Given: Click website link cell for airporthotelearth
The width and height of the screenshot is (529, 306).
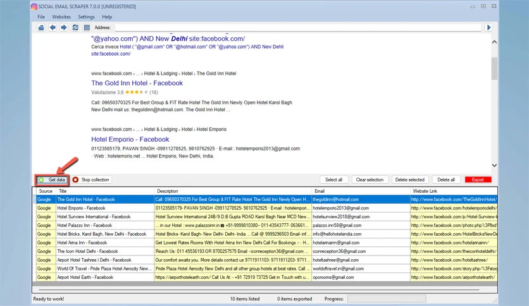Looking at the screenshot, I should point(454,278).
